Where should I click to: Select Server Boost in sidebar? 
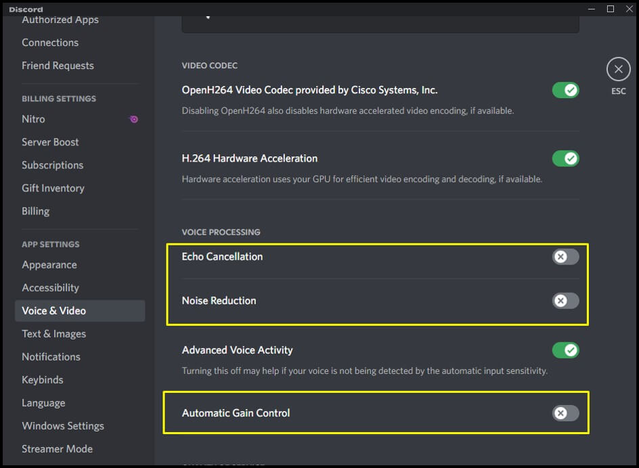pos(50,142)
